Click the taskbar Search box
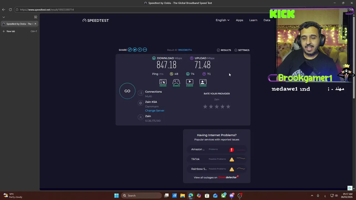 pos(142,196)
